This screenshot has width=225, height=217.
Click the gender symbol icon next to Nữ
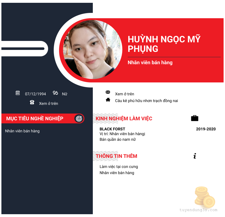(55, 93)
